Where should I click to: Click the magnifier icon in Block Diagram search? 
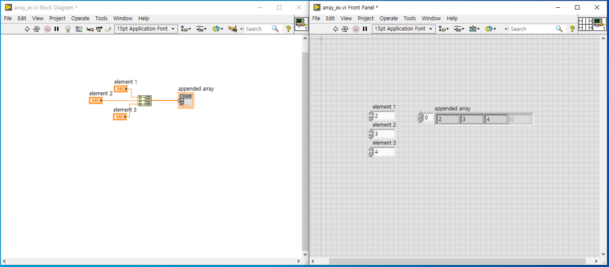275,29
